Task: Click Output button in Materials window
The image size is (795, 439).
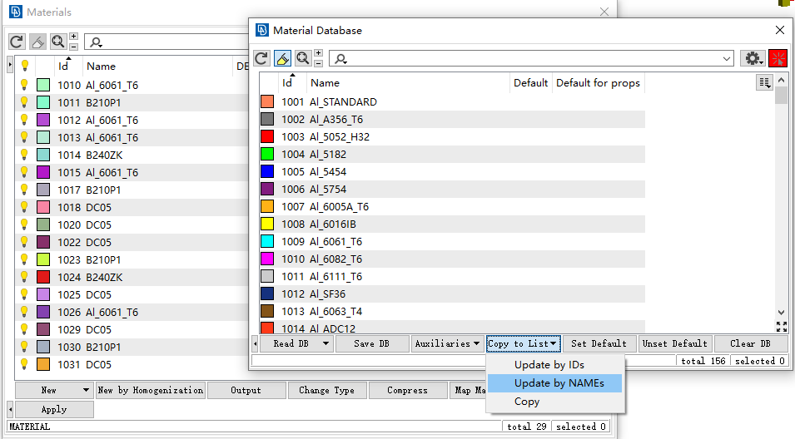Action: pos(246,391)
